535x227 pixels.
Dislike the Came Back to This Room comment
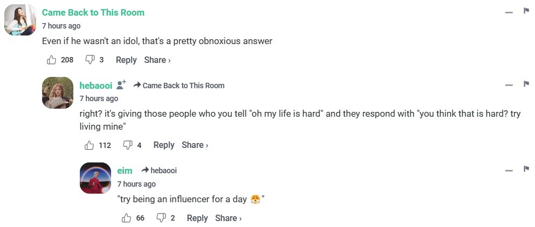[x=90, y=60]
